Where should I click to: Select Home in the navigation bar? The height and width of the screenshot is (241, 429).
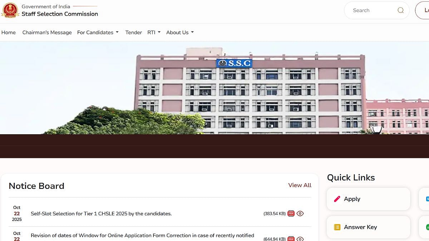click(9, 32)
